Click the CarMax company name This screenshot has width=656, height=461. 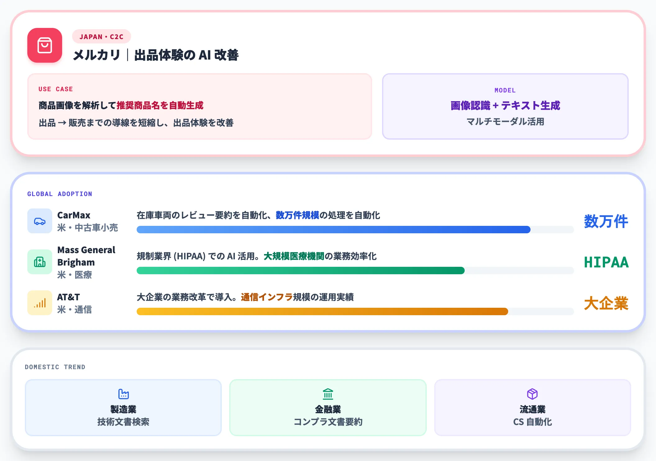click(74, 215)
